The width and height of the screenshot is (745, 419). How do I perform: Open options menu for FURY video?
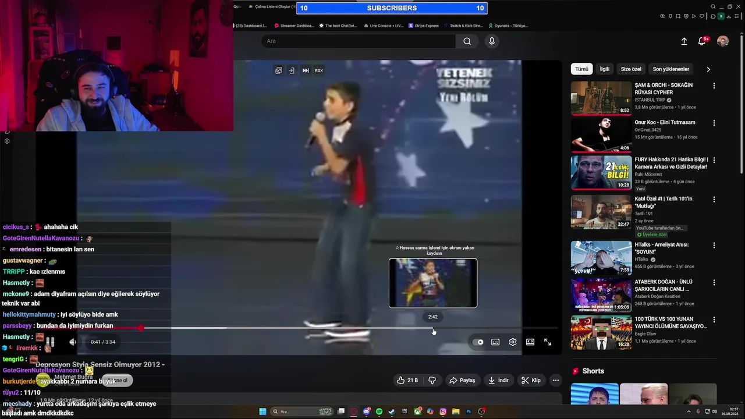click(x=714, y=160)
